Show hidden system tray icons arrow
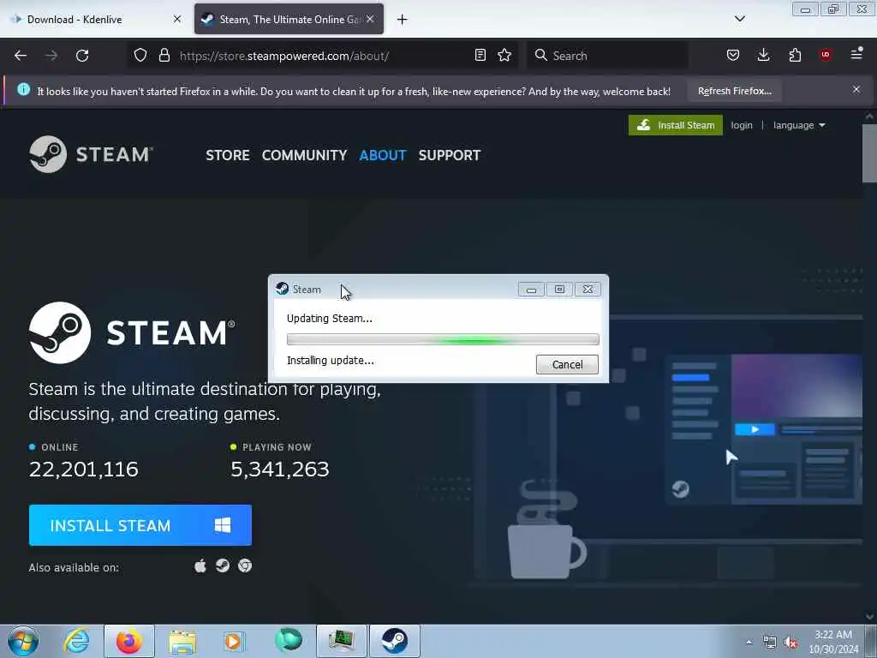The height and width of the screenshot is (658, 877). tap(749, 643)
